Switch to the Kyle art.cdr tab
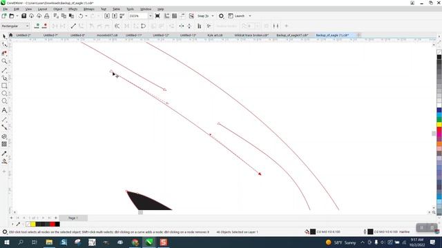The image size is (442, 248). coord(215,35)
